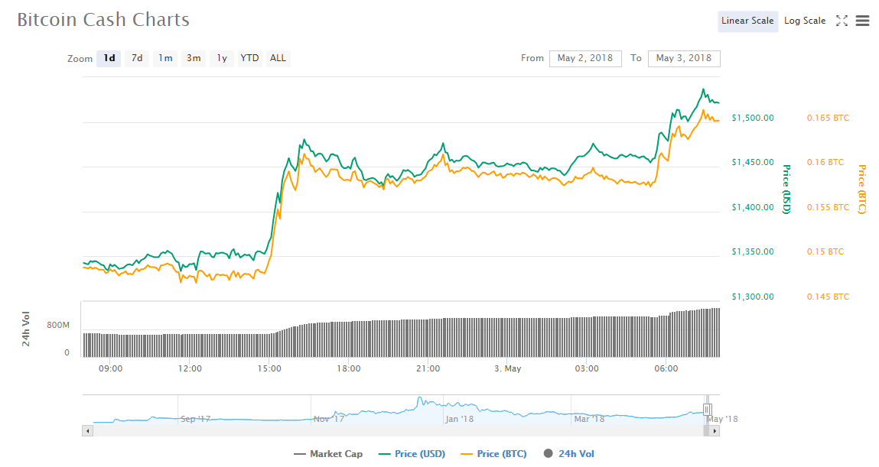Viewport: 879px width, 467px height.
Task: Click the 800M volume axis label
Action: [58, 325]
